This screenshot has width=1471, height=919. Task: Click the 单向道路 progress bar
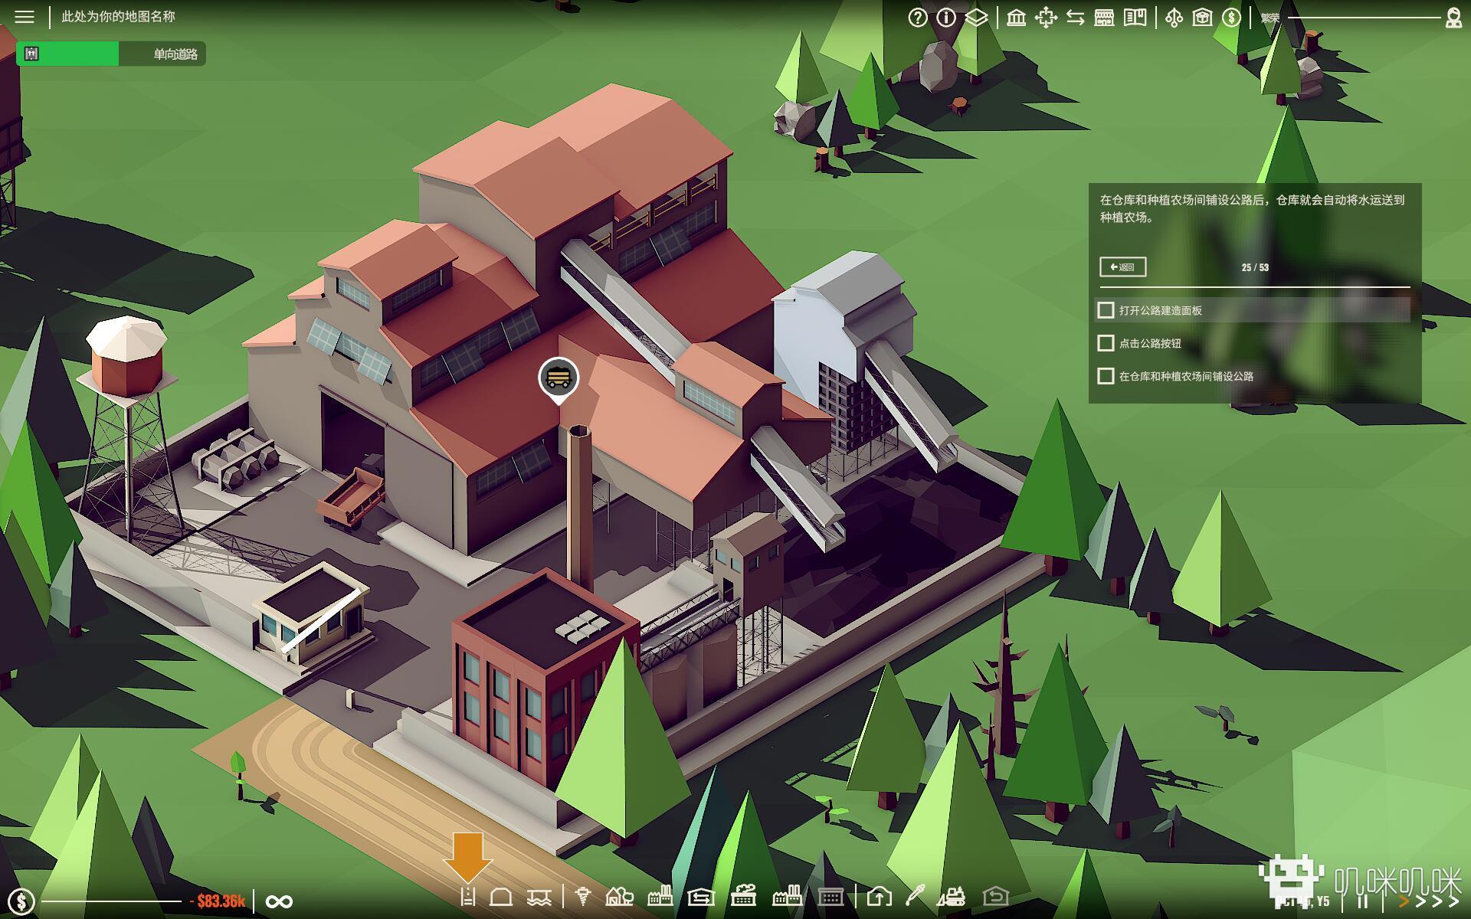pyautogui.click(x=111, y=54)
